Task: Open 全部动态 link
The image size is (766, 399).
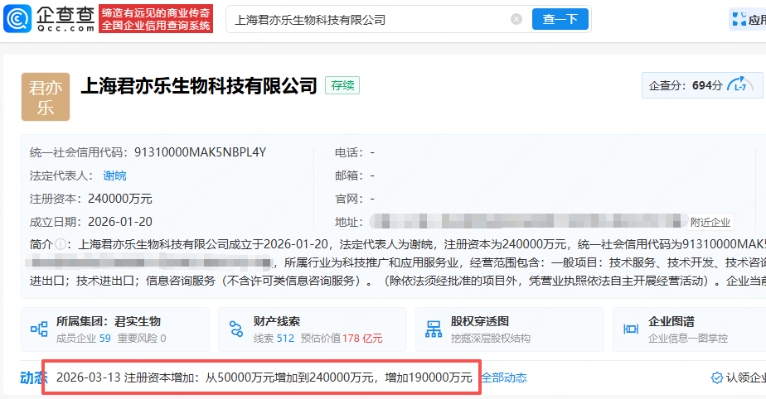Action: 504,377
